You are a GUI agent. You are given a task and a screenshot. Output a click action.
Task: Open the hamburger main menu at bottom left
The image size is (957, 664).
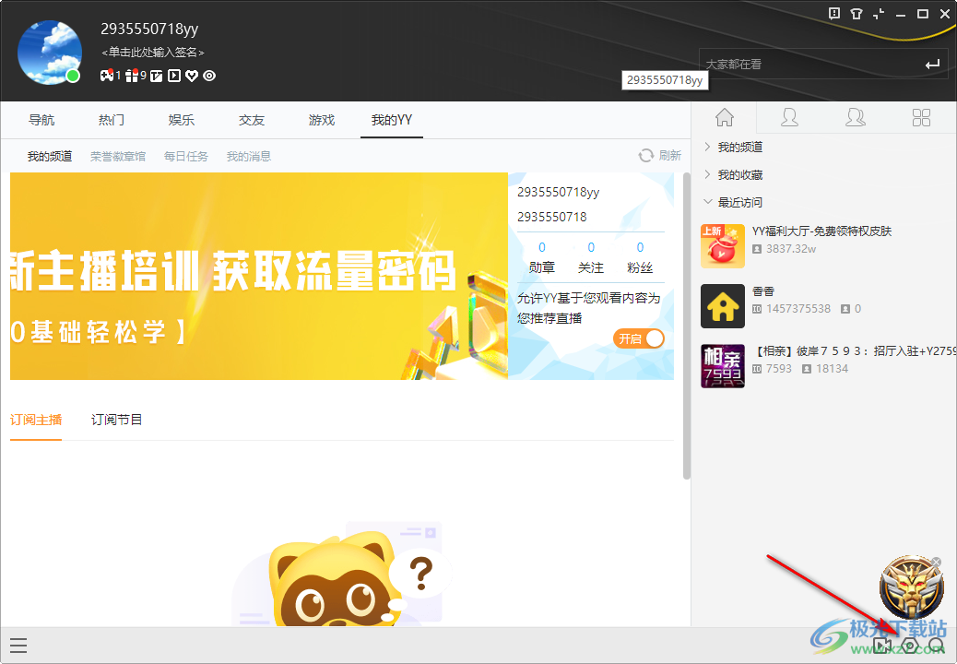(18, 645)
